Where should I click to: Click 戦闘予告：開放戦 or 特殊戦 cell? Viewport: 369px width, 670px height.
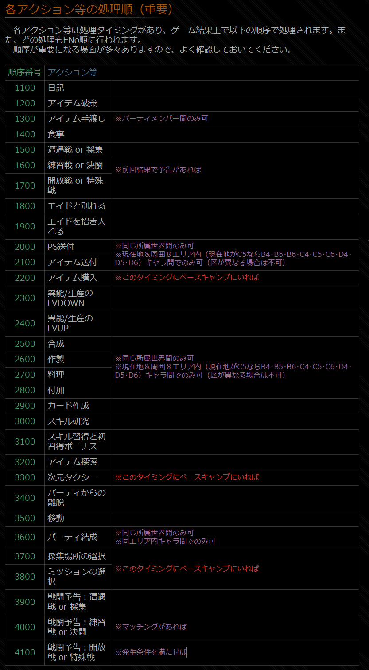tap(78, 653)
